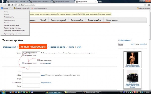Open the Google bookmark icon
This screenshot has width=151, height=94.
pos(2,8)
